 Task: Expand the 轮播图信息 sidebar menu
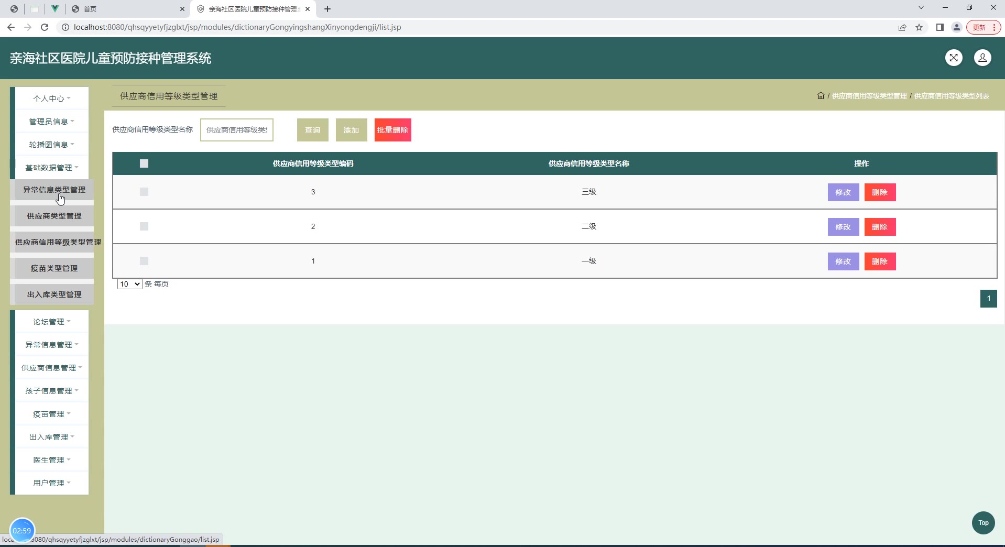tap(51, 145)
